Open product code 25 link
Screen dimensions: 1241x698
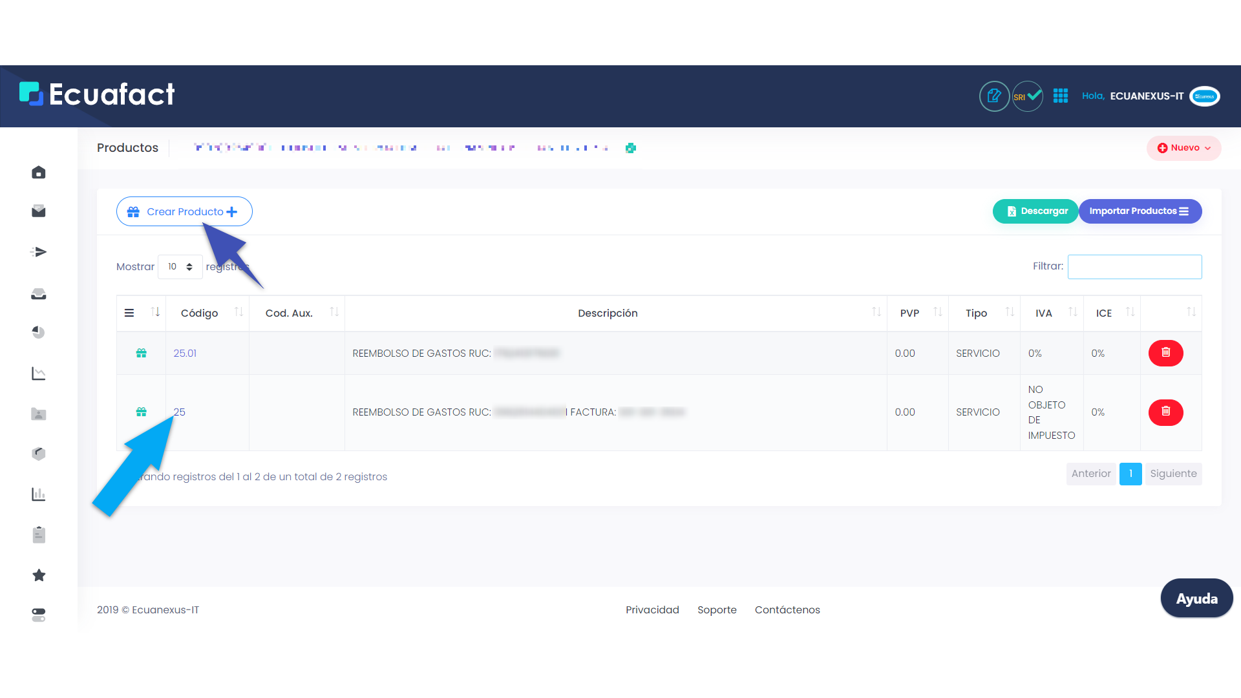pyautogui.click(x=180, y=412)
